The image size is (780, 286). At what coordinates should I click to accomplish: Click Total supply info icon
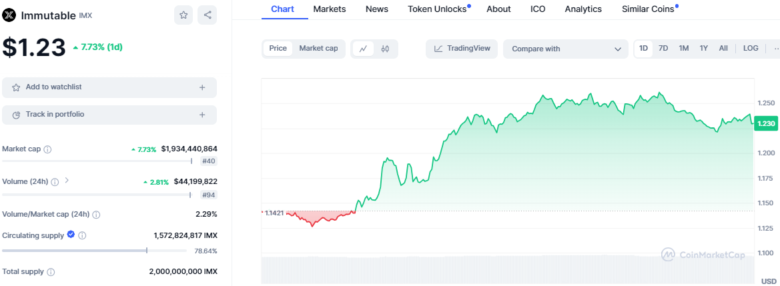51,272
